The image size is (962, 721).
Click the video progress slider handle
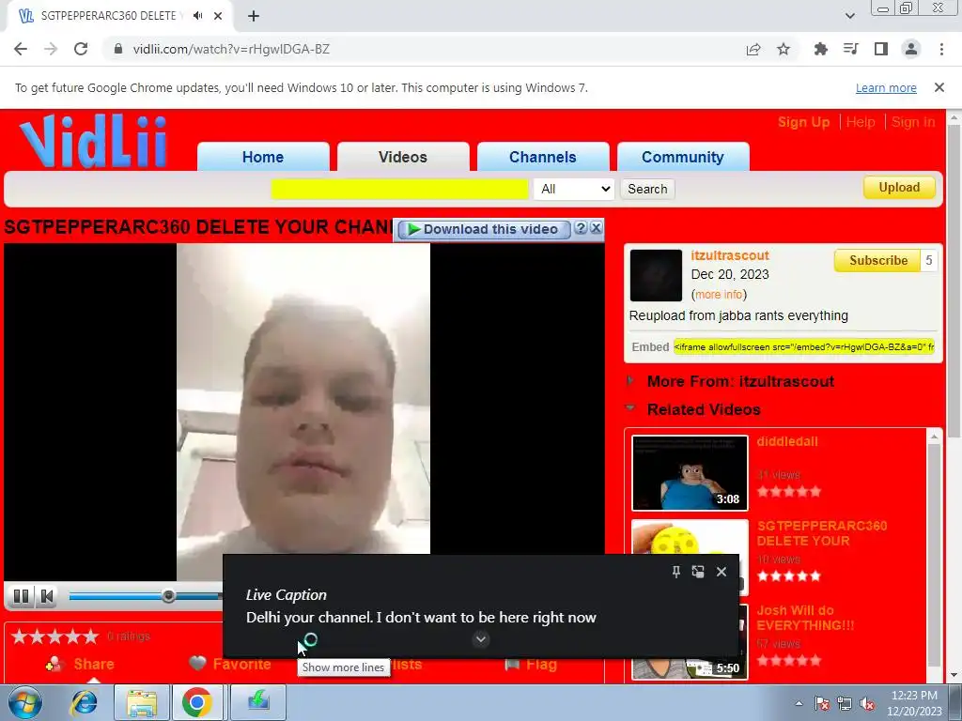168,596
